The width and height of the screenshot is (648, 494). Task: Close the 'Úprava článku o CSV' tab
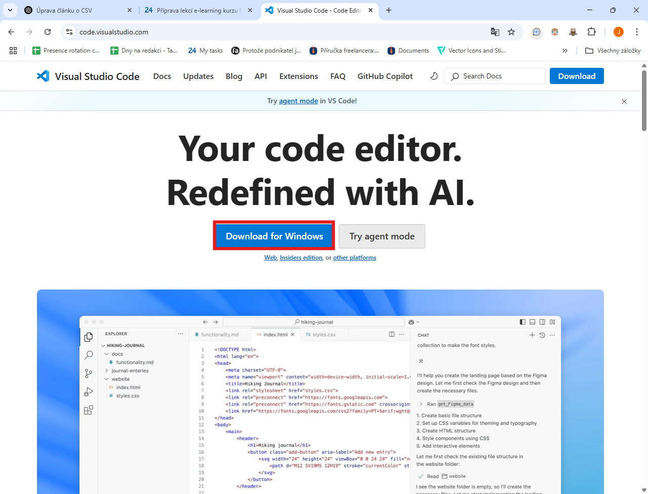[130, 10]
